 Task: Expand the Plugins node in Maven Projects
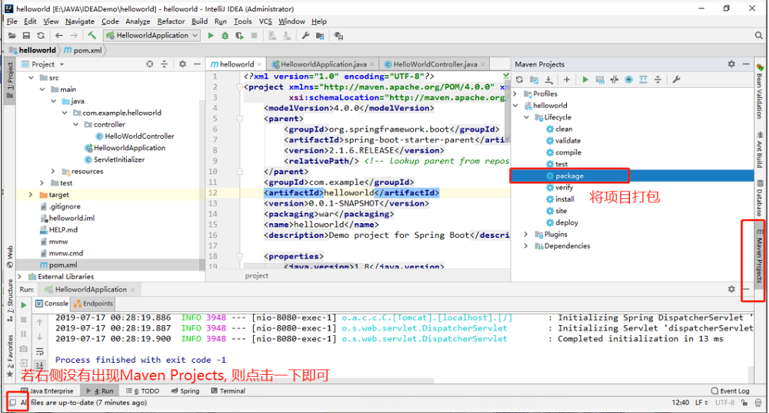(526, 234)
